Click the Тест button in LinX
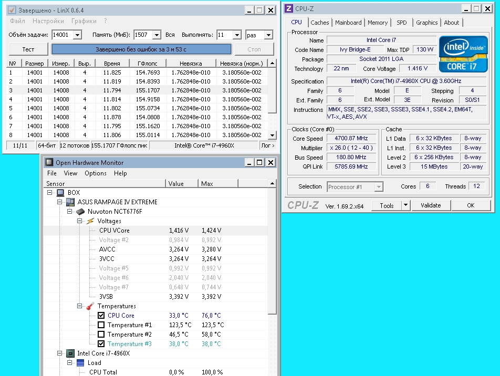Viewport: 500px width, 376px height. pyautogui.click(x=28, y=49)
